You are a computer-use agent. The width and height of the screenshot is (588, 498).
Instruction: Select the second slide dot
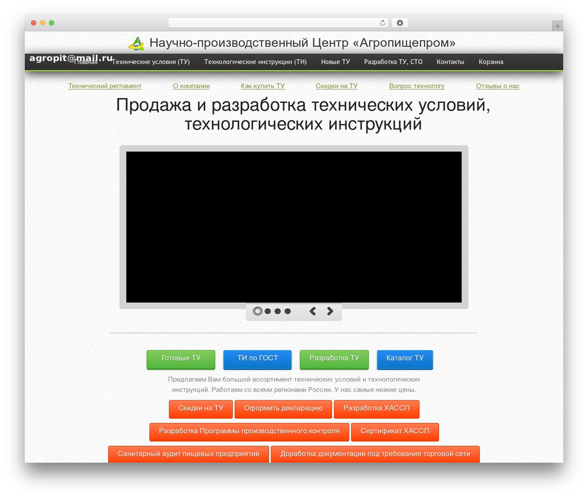(268, 311)
